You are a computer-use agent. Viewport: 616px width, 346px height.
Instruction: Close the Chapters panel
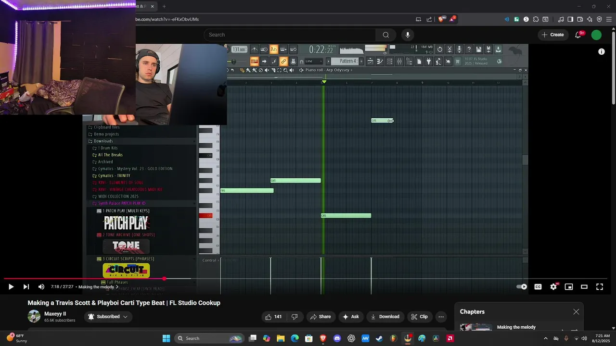pos(576,312)
